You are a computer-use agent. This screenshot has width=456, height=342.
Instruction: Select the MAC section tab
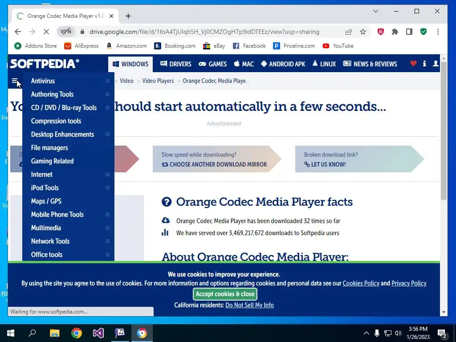coord(244,64)
